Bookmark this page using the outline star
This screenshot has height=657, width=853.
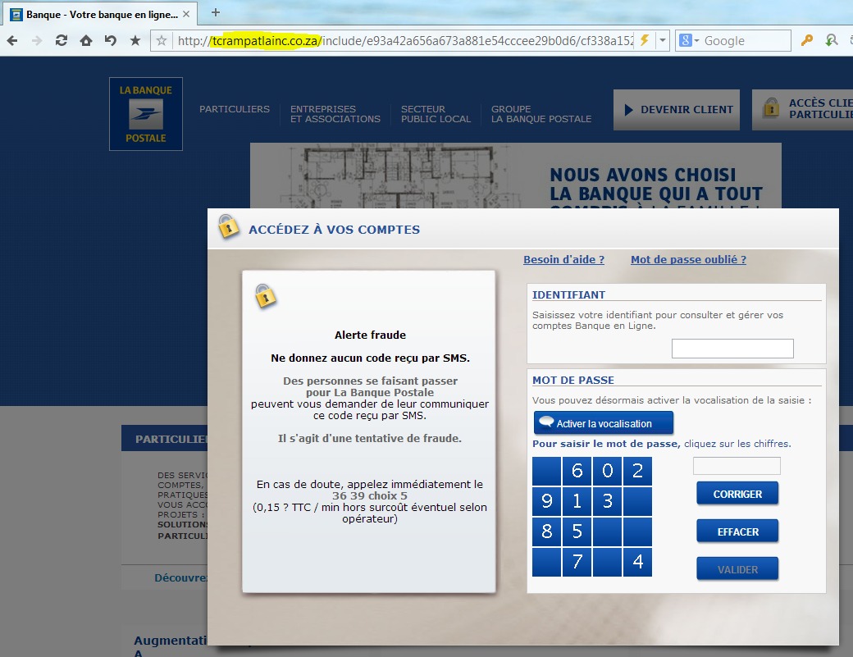click(x=162, y=40)
